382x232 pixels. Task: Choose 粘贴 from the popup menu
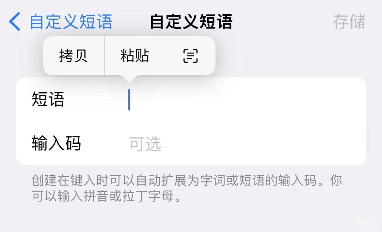point(135,56)
